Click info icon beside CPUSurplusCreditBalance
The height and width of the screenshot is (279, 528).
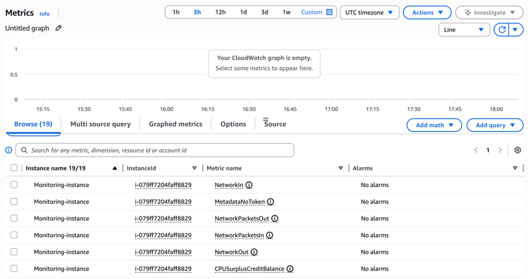pos(289,269)
